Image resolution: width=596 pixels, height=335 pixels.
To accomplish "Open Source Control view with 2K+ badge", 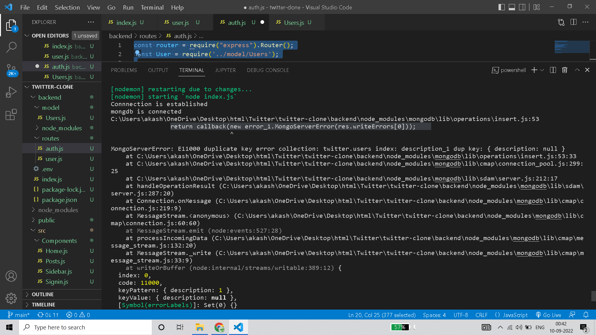I will (11, 70).
